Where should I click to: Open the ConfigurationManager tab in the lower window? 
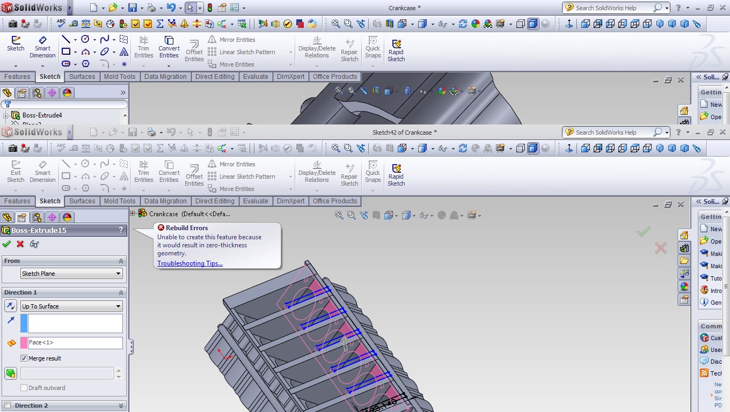tap(37, 217)
